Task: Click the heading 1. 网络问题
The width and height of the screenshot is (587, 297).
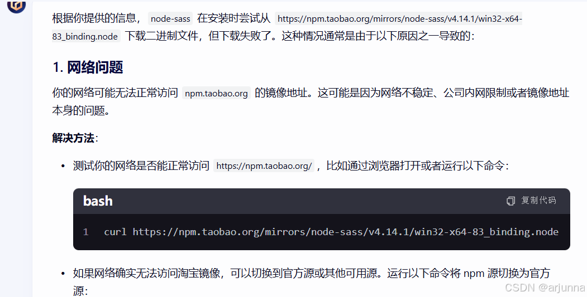Action: [88, 67]
